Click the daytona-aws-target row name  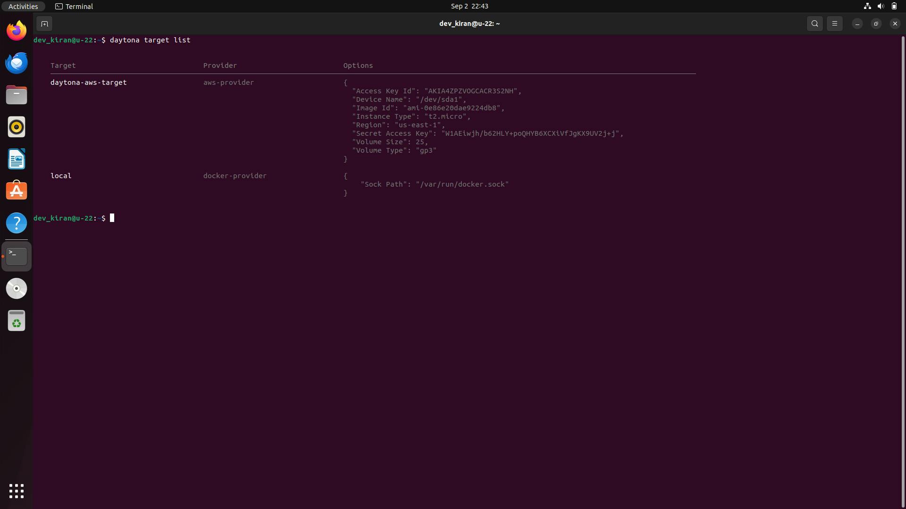coord(89,82)
